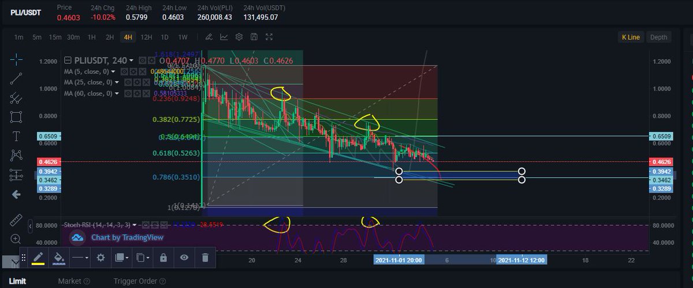The image size is (693, 288).
Task: Expand MA (25, close, 0) dropdown arrow
Action: [117, 82]
